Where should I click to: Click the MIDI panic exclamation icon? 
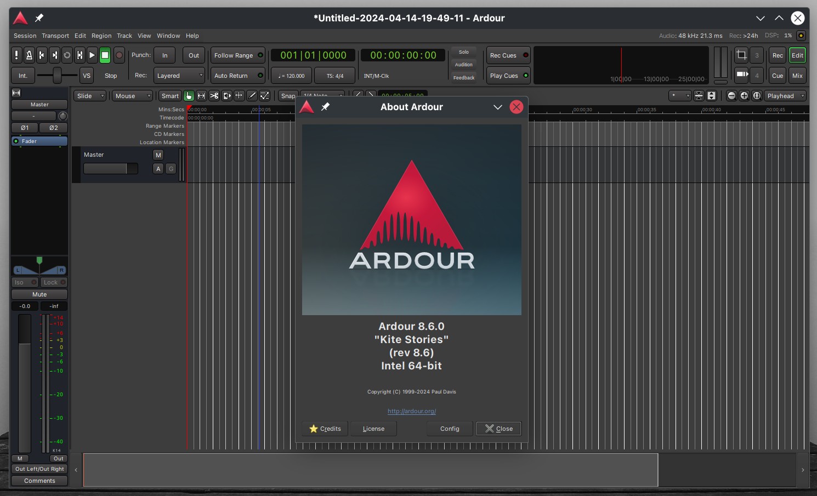[16, 55]
